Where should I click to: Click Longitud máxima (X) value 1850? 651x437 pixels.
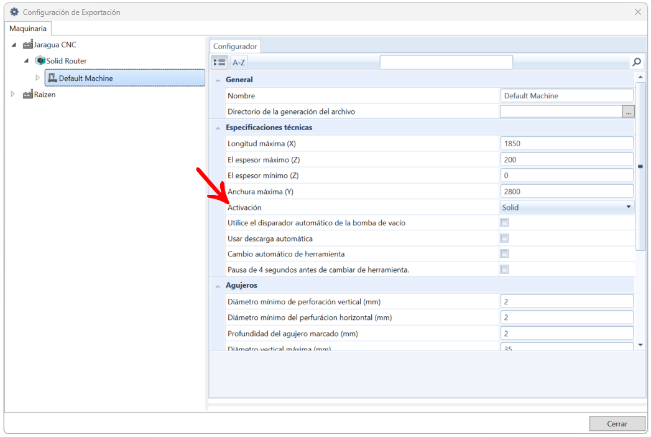pos(566,143)
